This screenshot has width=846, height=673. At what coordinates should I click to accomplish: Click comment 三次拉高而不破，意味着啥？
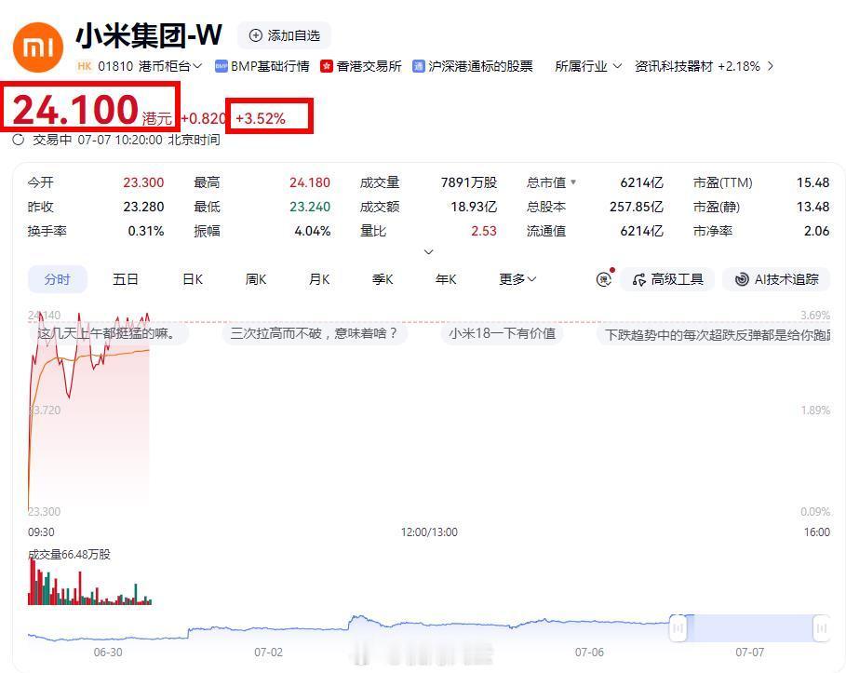[314, 333]
